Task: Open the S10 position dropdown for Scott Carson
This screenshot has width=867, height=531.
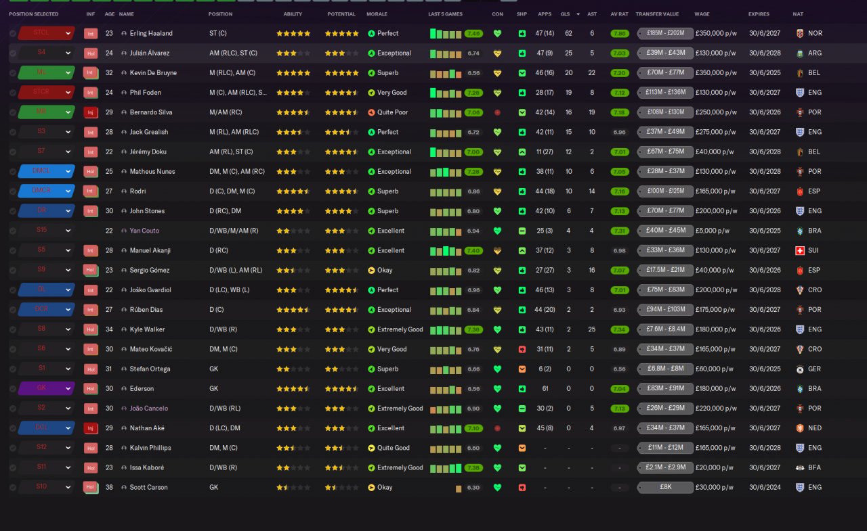Action: pyautogui.click(x=46, y=487)
